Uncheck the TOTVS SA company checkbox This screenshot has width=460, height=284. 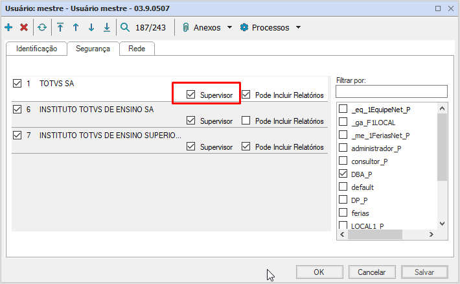(17, 84)
